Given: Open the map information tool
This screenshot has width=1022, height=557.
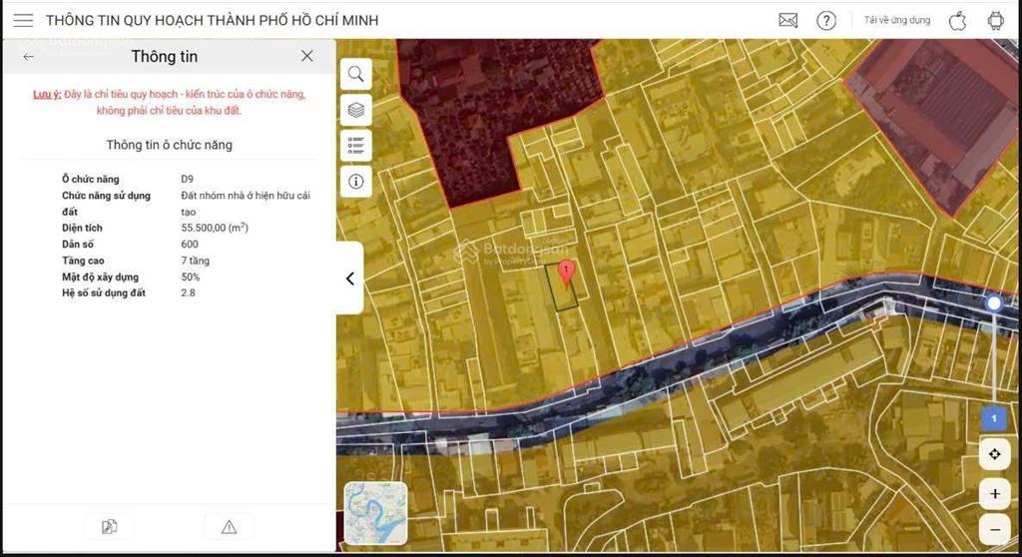Looking at the screenshot, I should pyautogui.click(x=355, y=181).
